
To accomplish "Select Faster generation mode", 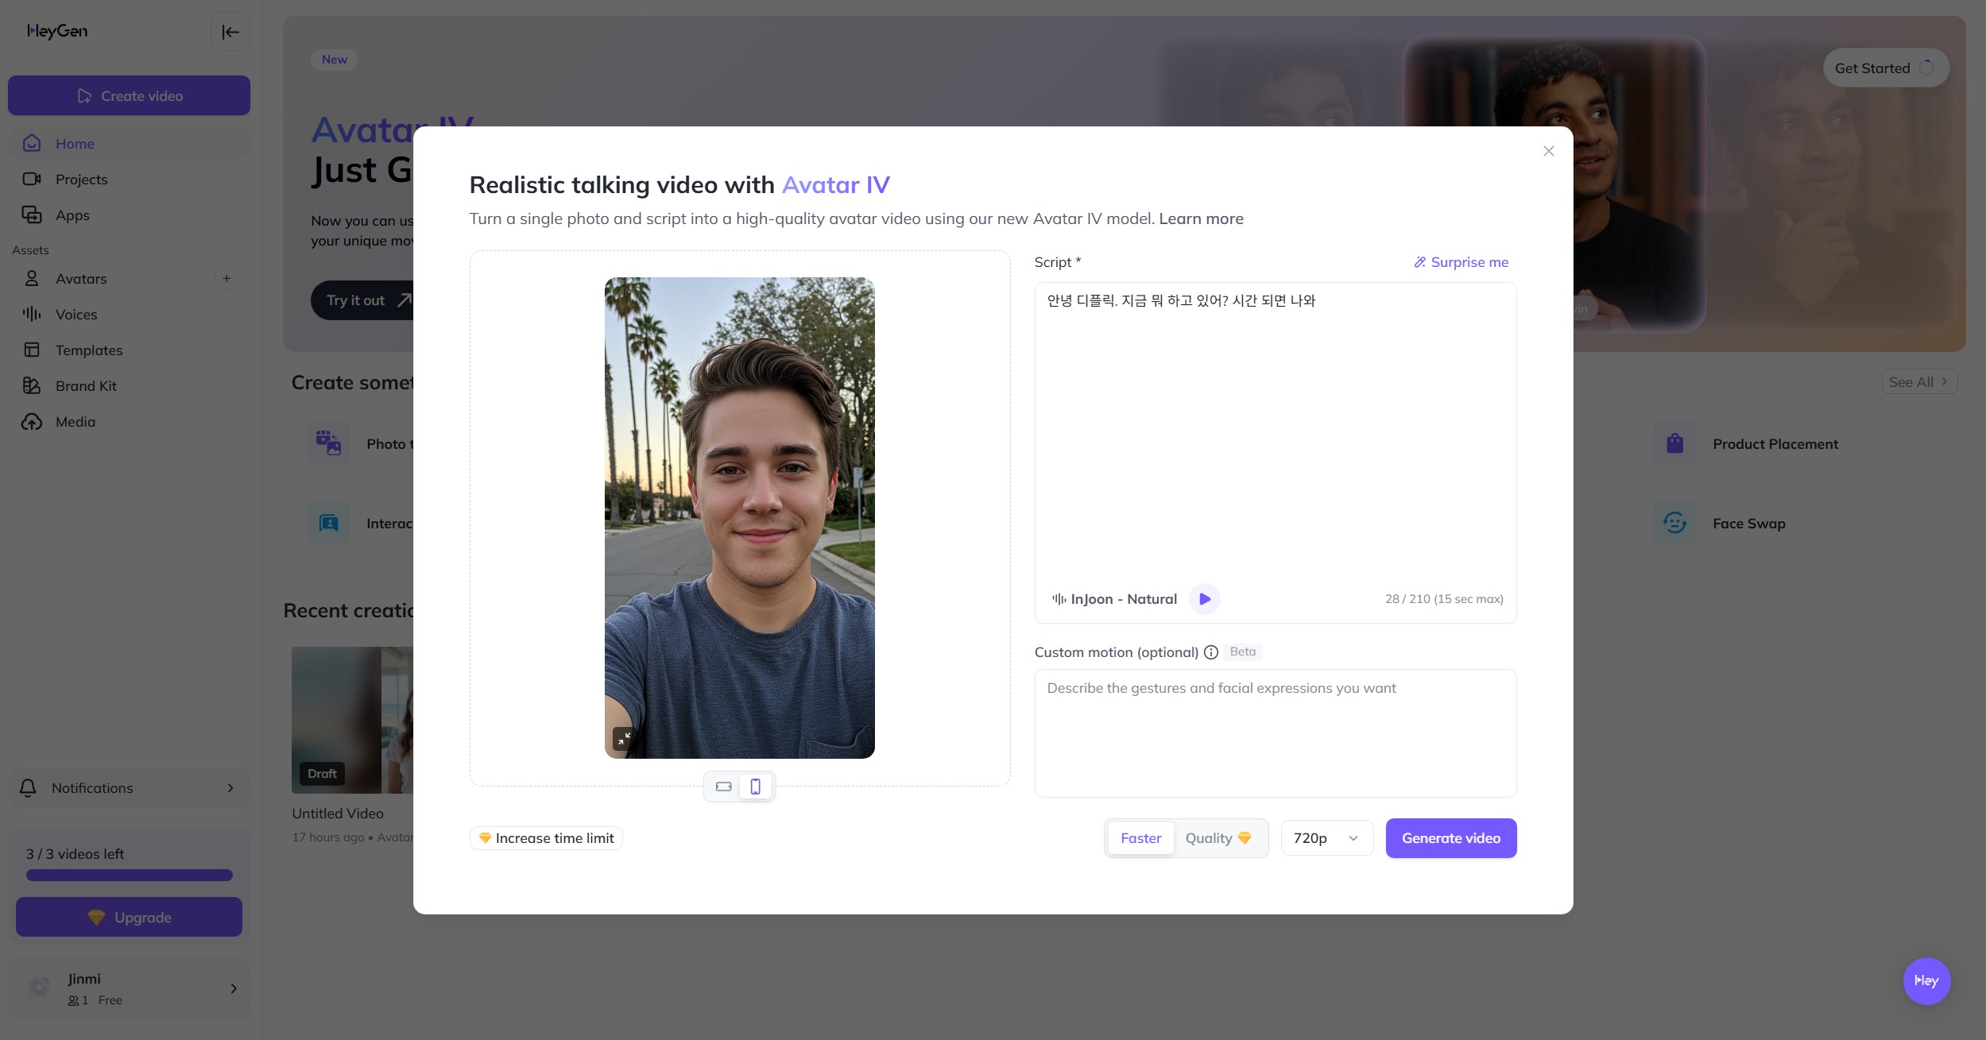I will coord(1140,838).
